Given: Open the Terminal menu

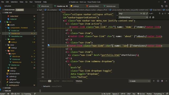Looking at the screenshot, I should point(38,2).
